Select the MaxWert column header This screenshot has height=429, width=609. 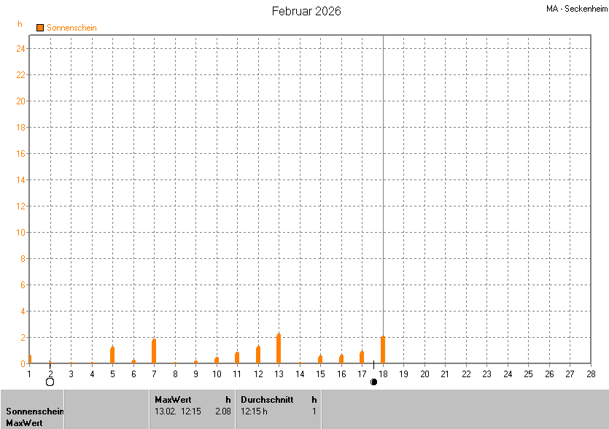(173, 399)
